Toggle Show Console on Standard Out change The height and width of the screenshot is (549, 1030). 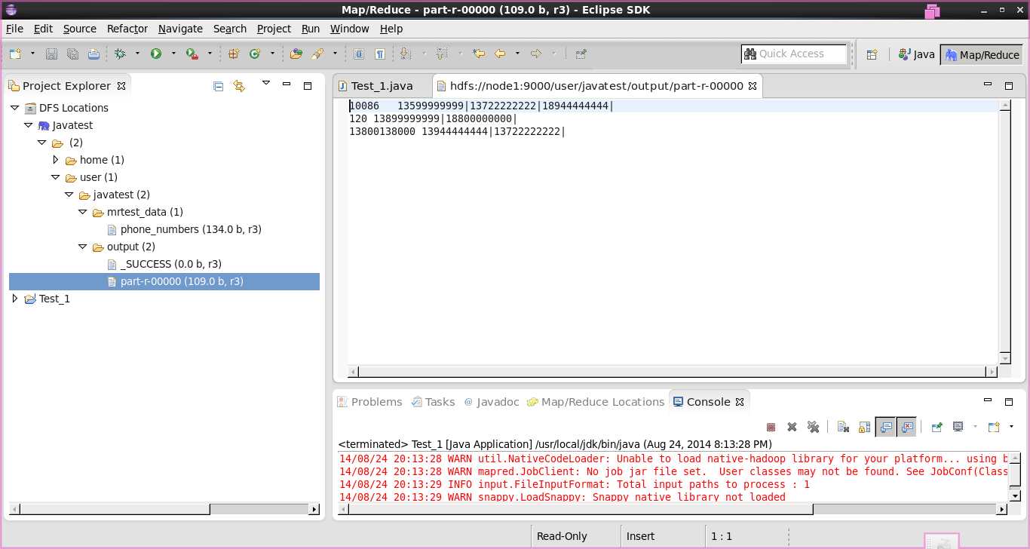coord(886,427)
